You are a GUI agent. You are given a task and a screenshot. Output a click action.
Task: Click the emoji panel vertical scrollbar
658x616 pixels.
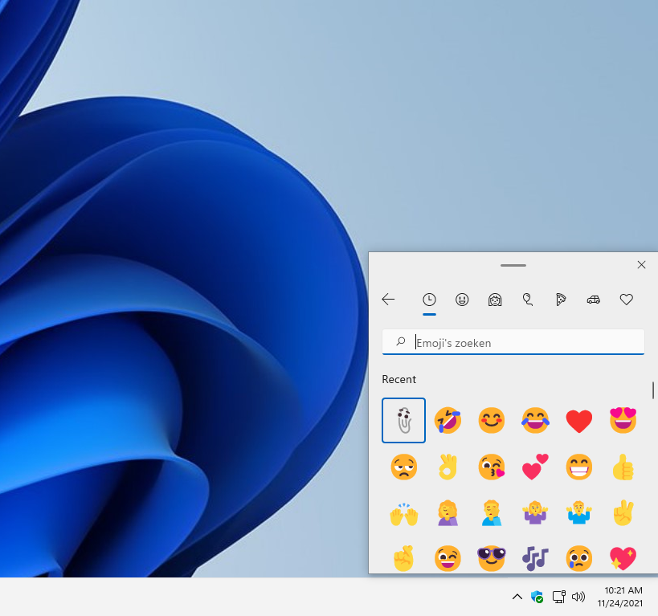coord(652,391)
